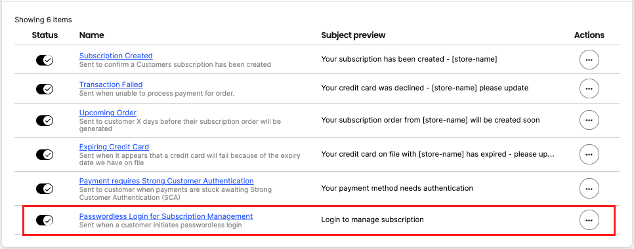Image resolution: width=634 pixels, height=249 pixels.
Task: Click the Status column header
Action: 45,35
